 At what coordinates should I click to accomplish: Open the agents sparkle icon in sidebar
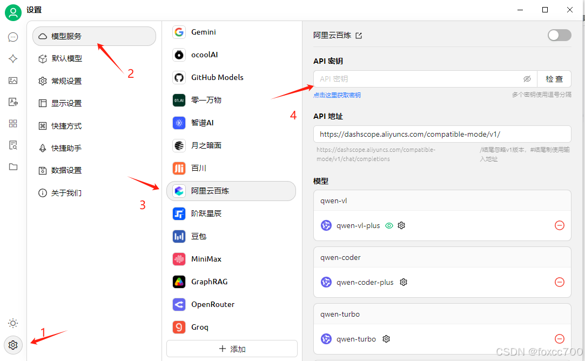(13, 58)
